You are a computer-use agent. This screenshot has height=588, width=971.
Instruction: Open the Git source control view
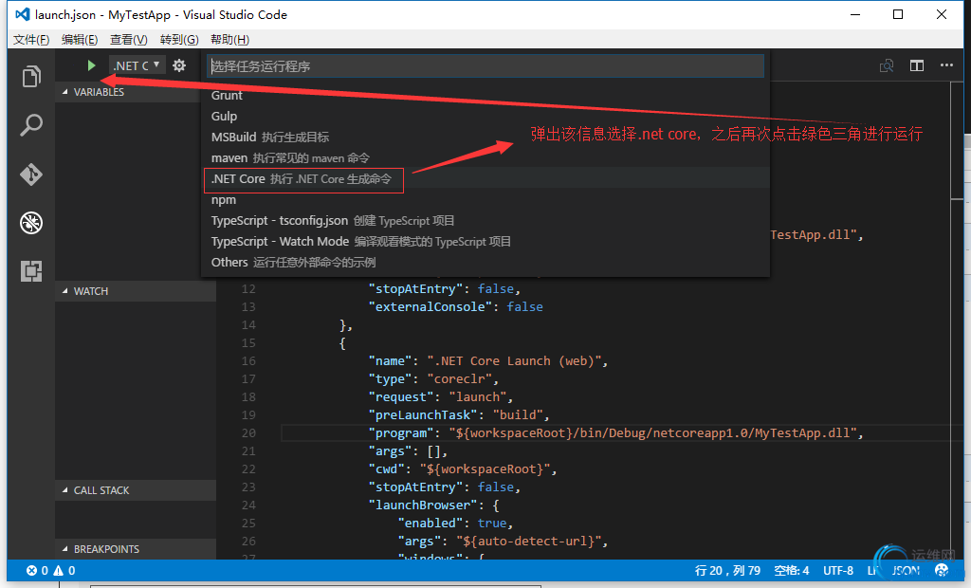point(31,175)
